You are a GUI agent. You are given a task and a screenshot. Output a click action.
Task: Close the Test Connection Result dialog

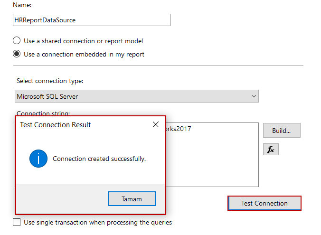click(x=155, y=125)
